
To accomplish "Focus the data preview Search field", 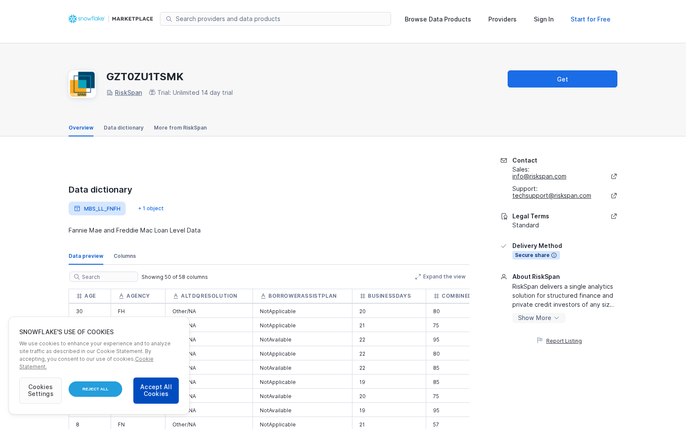I will [104, 277].
